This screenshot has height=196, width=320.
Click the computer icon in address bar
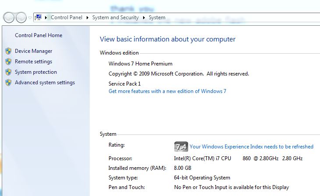tap(38, 17)
